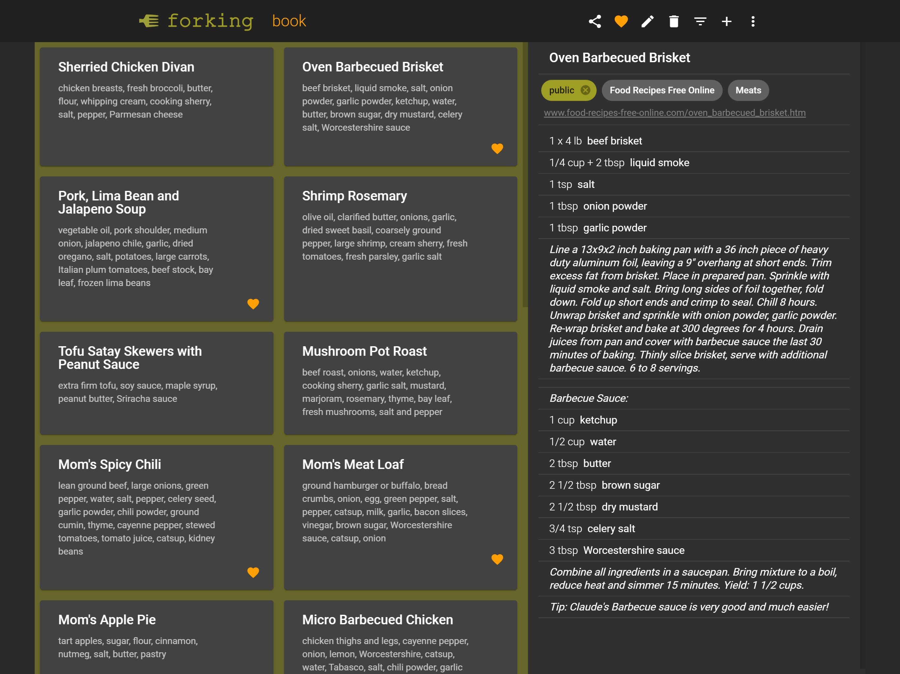Toggle favorite heart in top toolbar
The width and height of the screenshot is (900, 674).
[x=621, y=21]
